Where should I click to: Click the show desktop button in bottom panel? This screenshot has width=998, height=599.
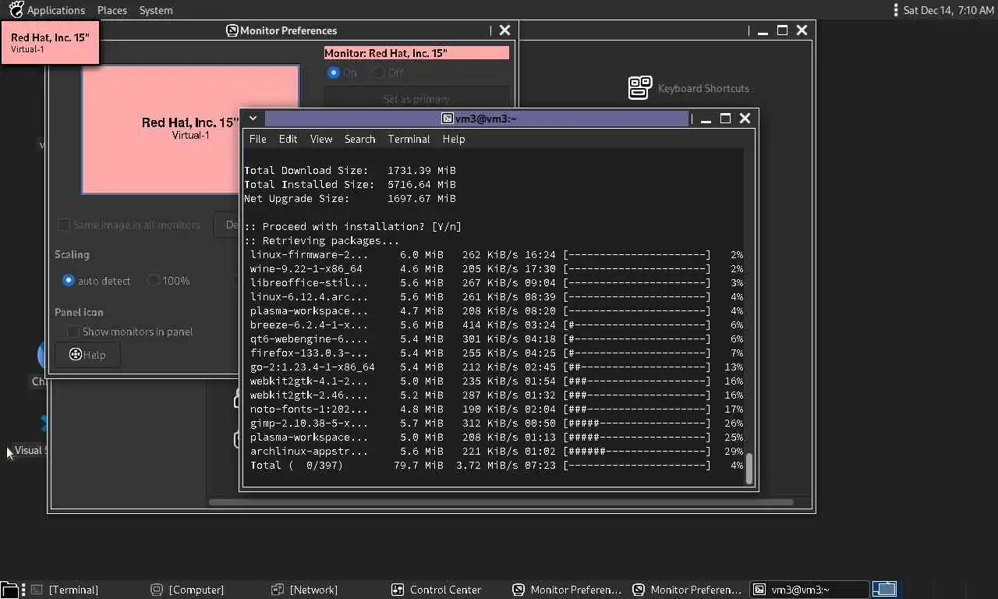[9, 590]
